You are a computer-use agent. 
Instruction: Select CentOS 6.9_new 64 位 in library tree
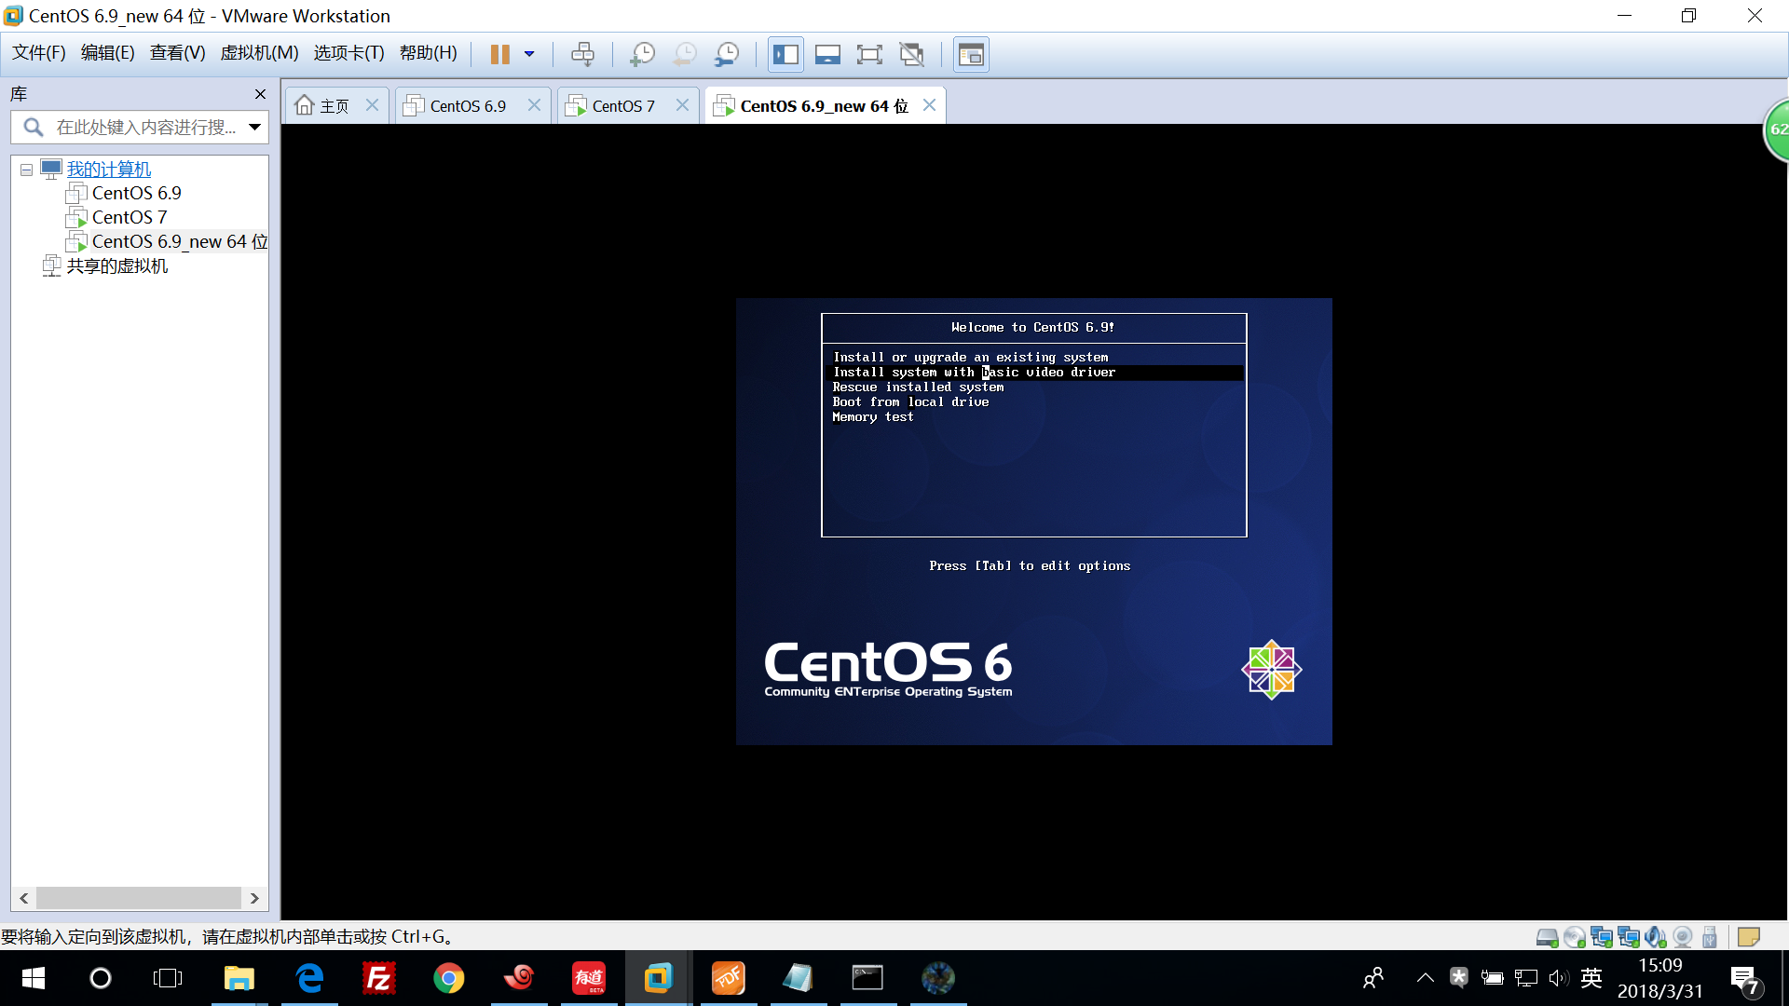(179, 241)
